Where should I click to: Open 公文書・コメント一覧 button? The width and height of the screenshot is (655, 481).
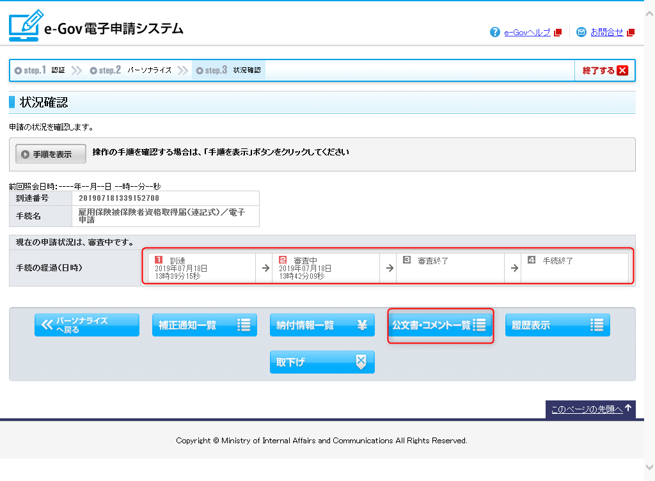pos(440,325)
